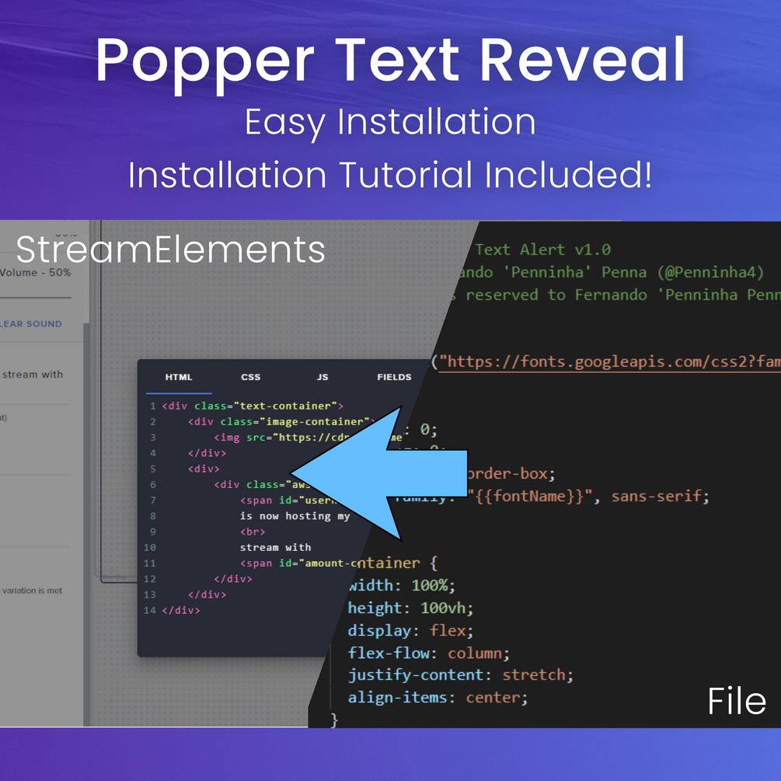
Task: Click the "display: flex;" CSS declaration
Action: pyautogui.click(x=410, y=630)
